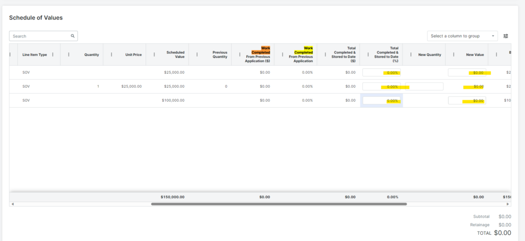Viewport: 525px width, 241px height.
Task: Open the three-dot menu for Unit Price column
Action: [111, 54]
